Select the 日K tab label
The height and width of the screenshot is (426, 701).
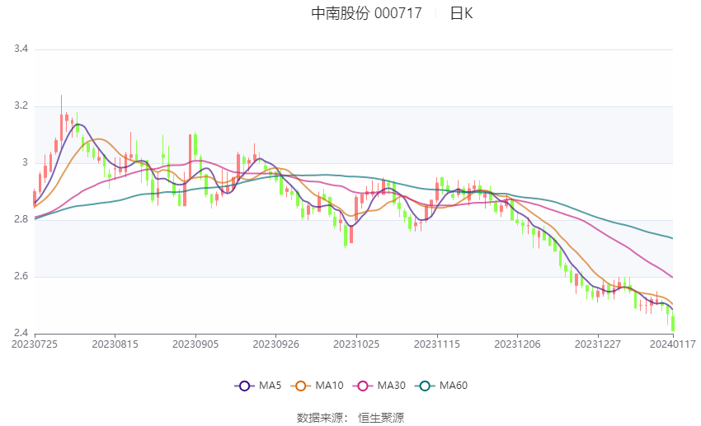click(x=461, y=13)
